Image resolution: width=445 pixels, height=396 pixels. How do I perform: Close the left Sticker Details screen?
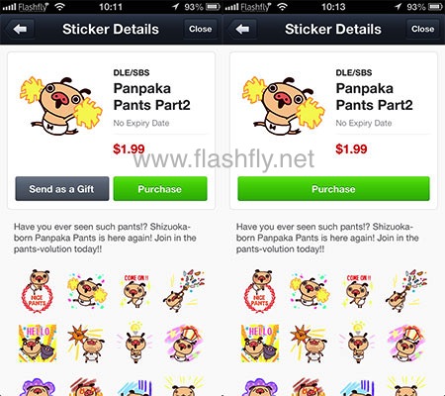pos(201,29)
